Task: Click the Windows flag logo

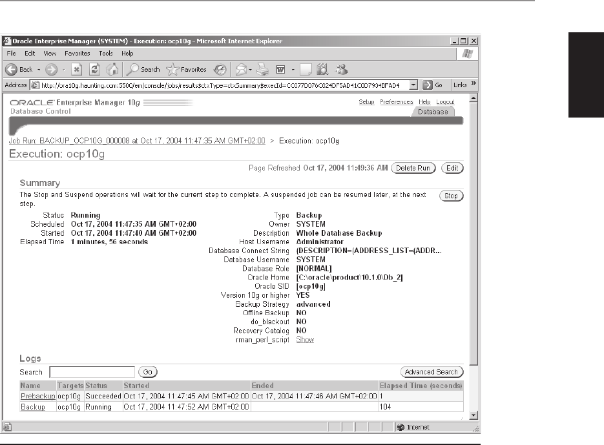Action: tap(468, 54)
